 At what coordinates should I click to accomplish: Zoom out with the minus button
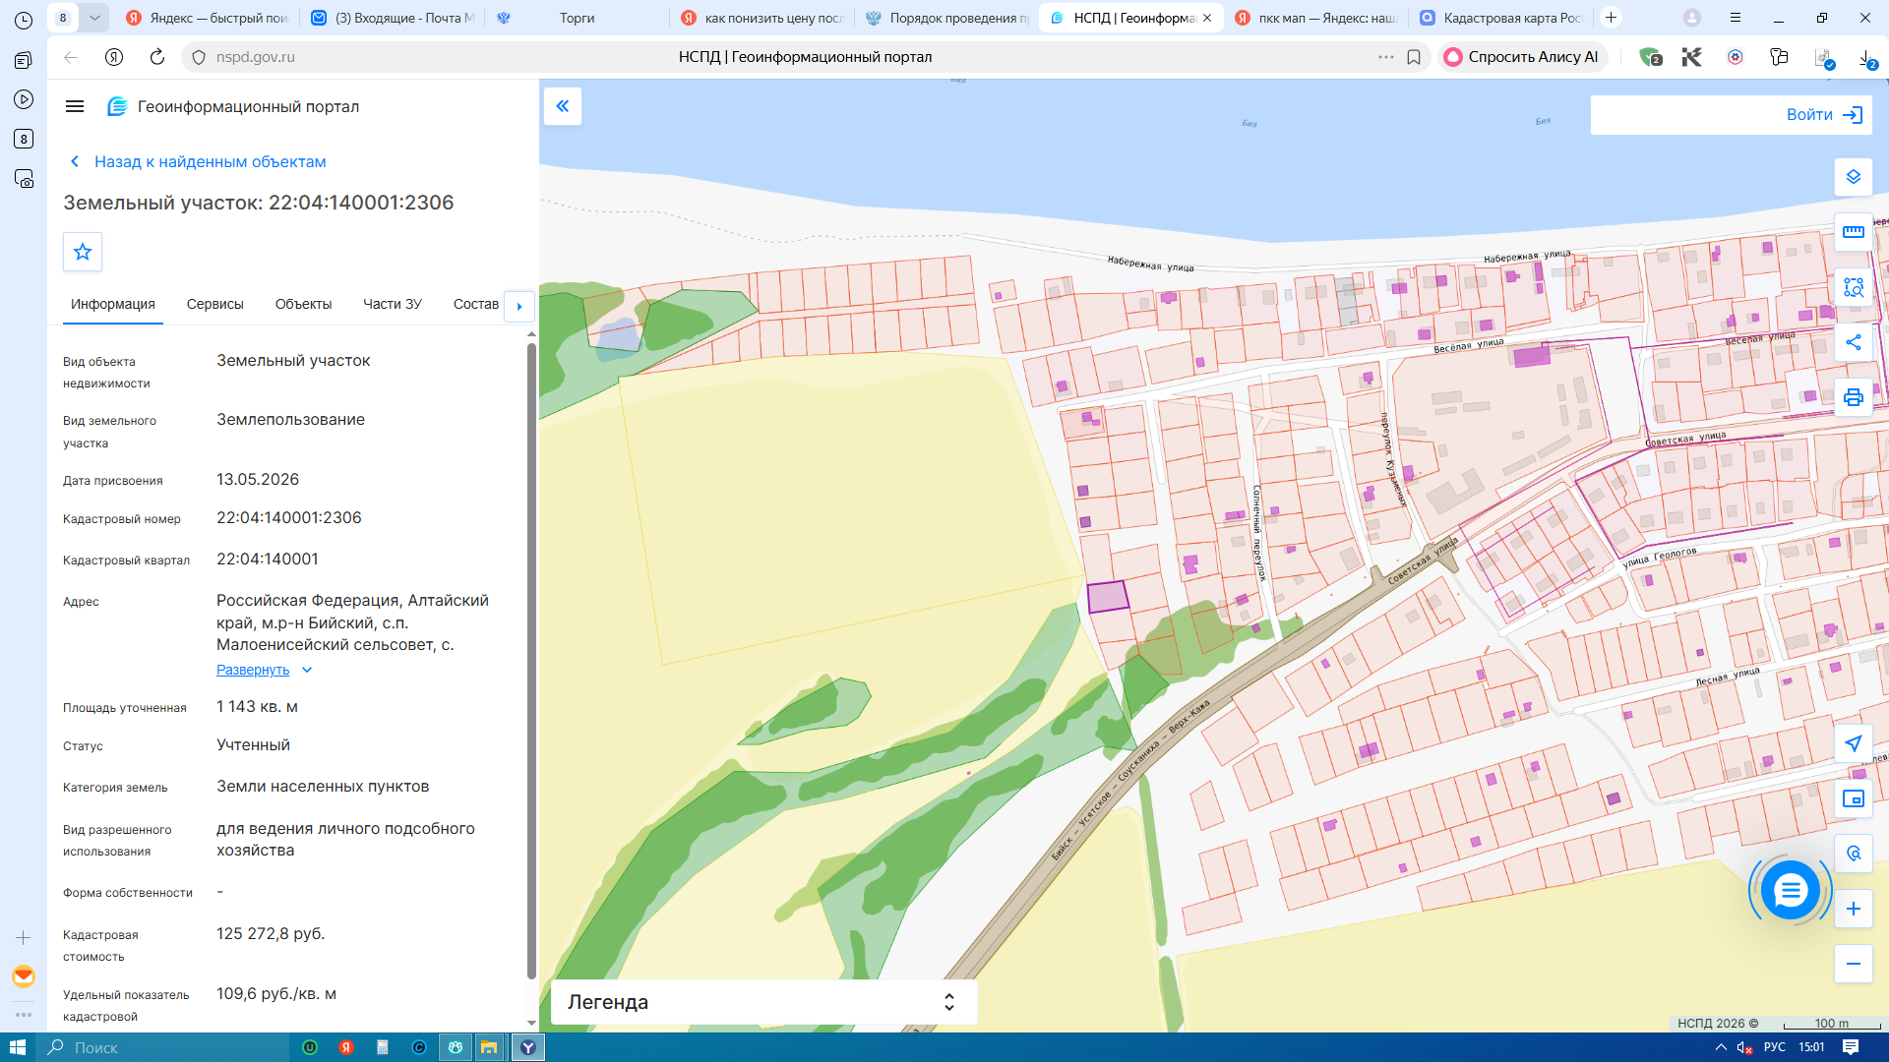pos(1854,964)
